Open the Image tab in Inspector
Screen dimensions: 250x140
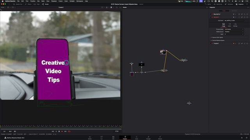(223, 25)
